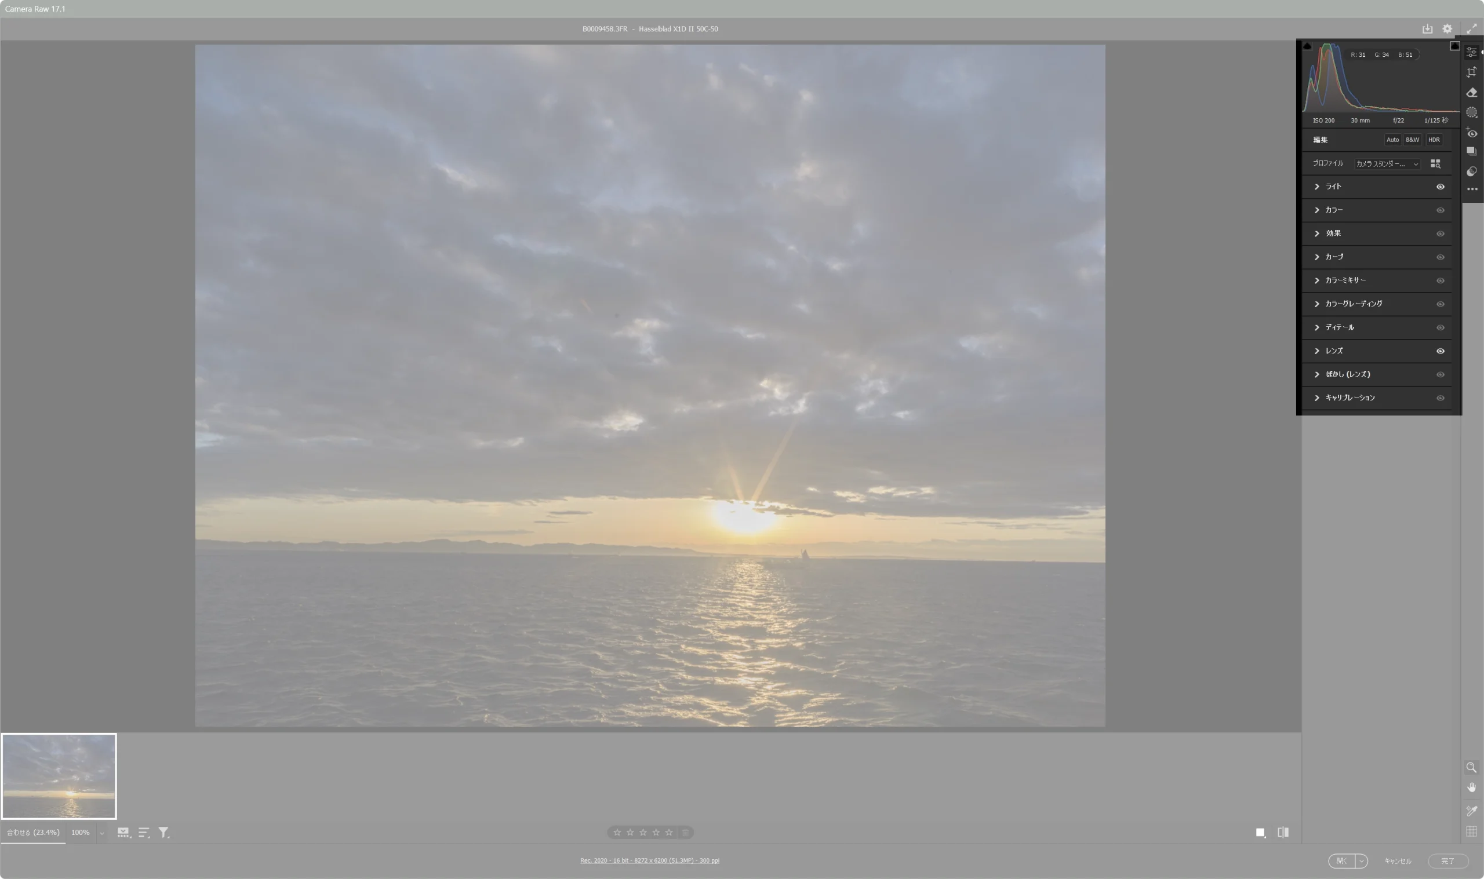Toggle visibility eye for 効果 panel
This screenshot has height=879, width=1484.
(x=1440, y=234)
